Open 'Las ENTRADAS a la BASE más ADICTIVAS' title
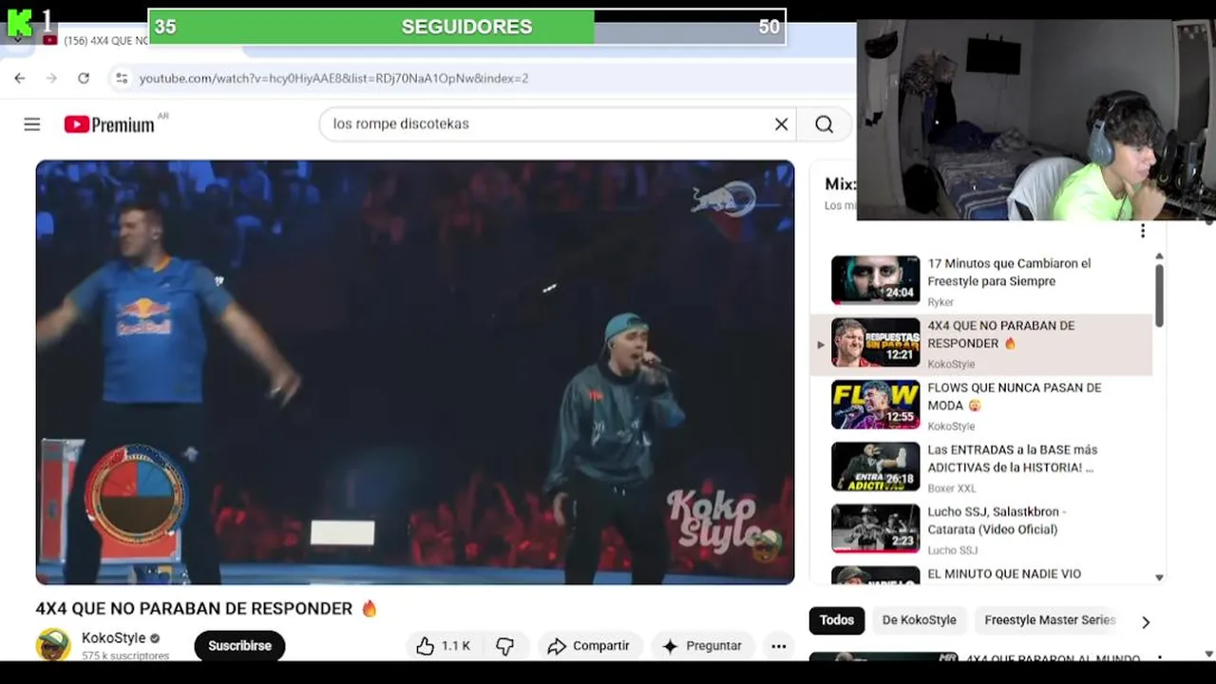This screenshot has width=1216, height=684. pyautogui.click(x=1012, y=459)
